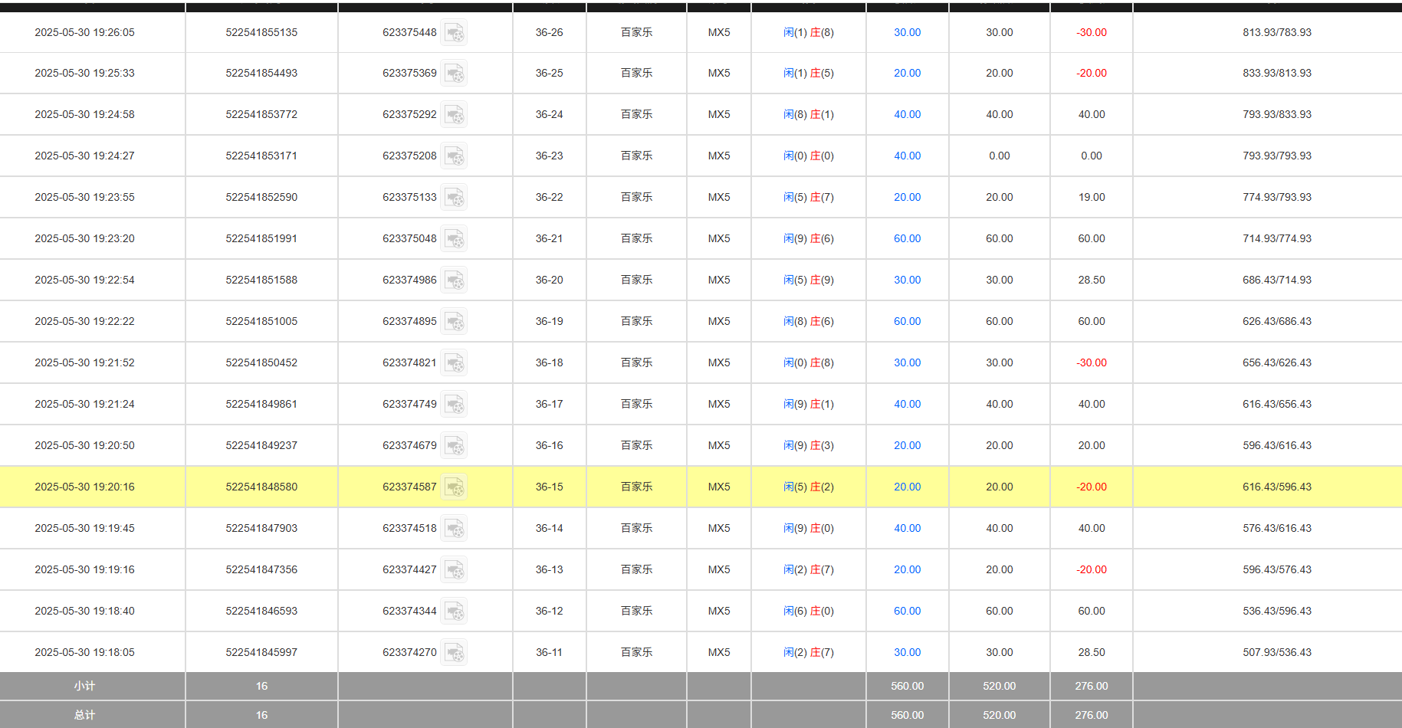Click video icon beside 623374427

point(455,570)
